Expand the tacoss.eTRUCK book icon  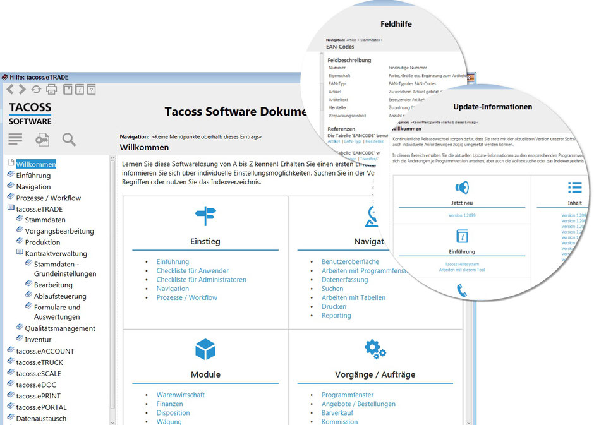tap(11, 361)
